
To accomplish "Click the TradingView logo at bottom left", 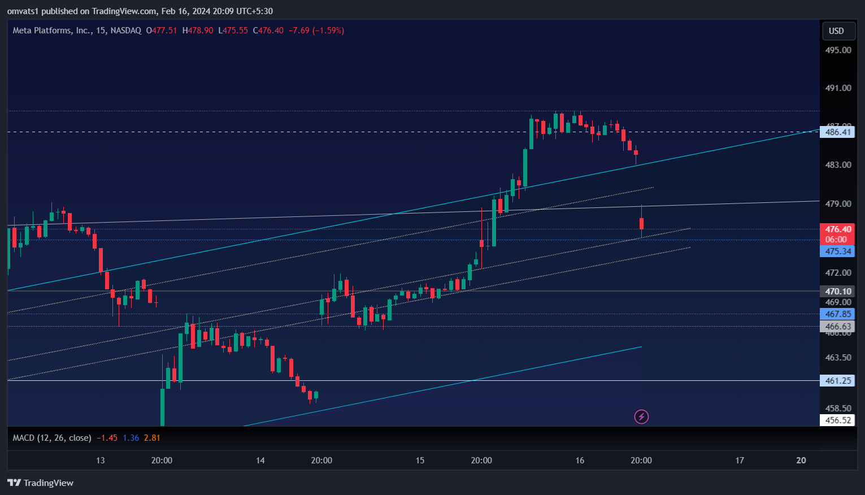I will click(x=40, y=483).
